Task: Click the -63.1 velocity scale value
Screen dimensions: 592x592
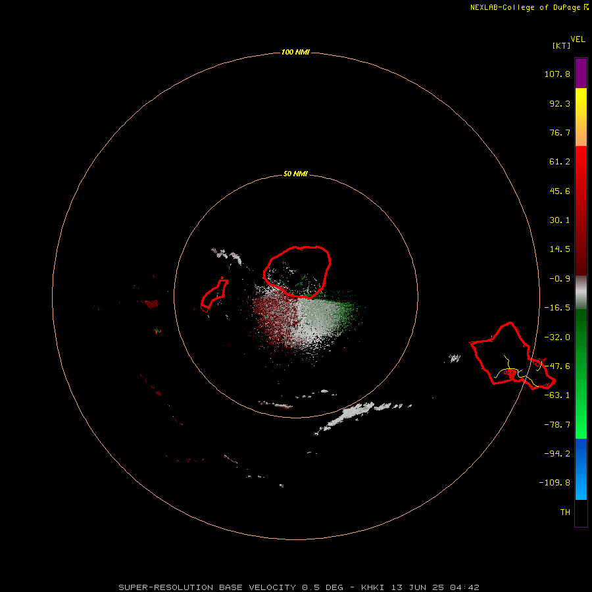Action: 557,395
